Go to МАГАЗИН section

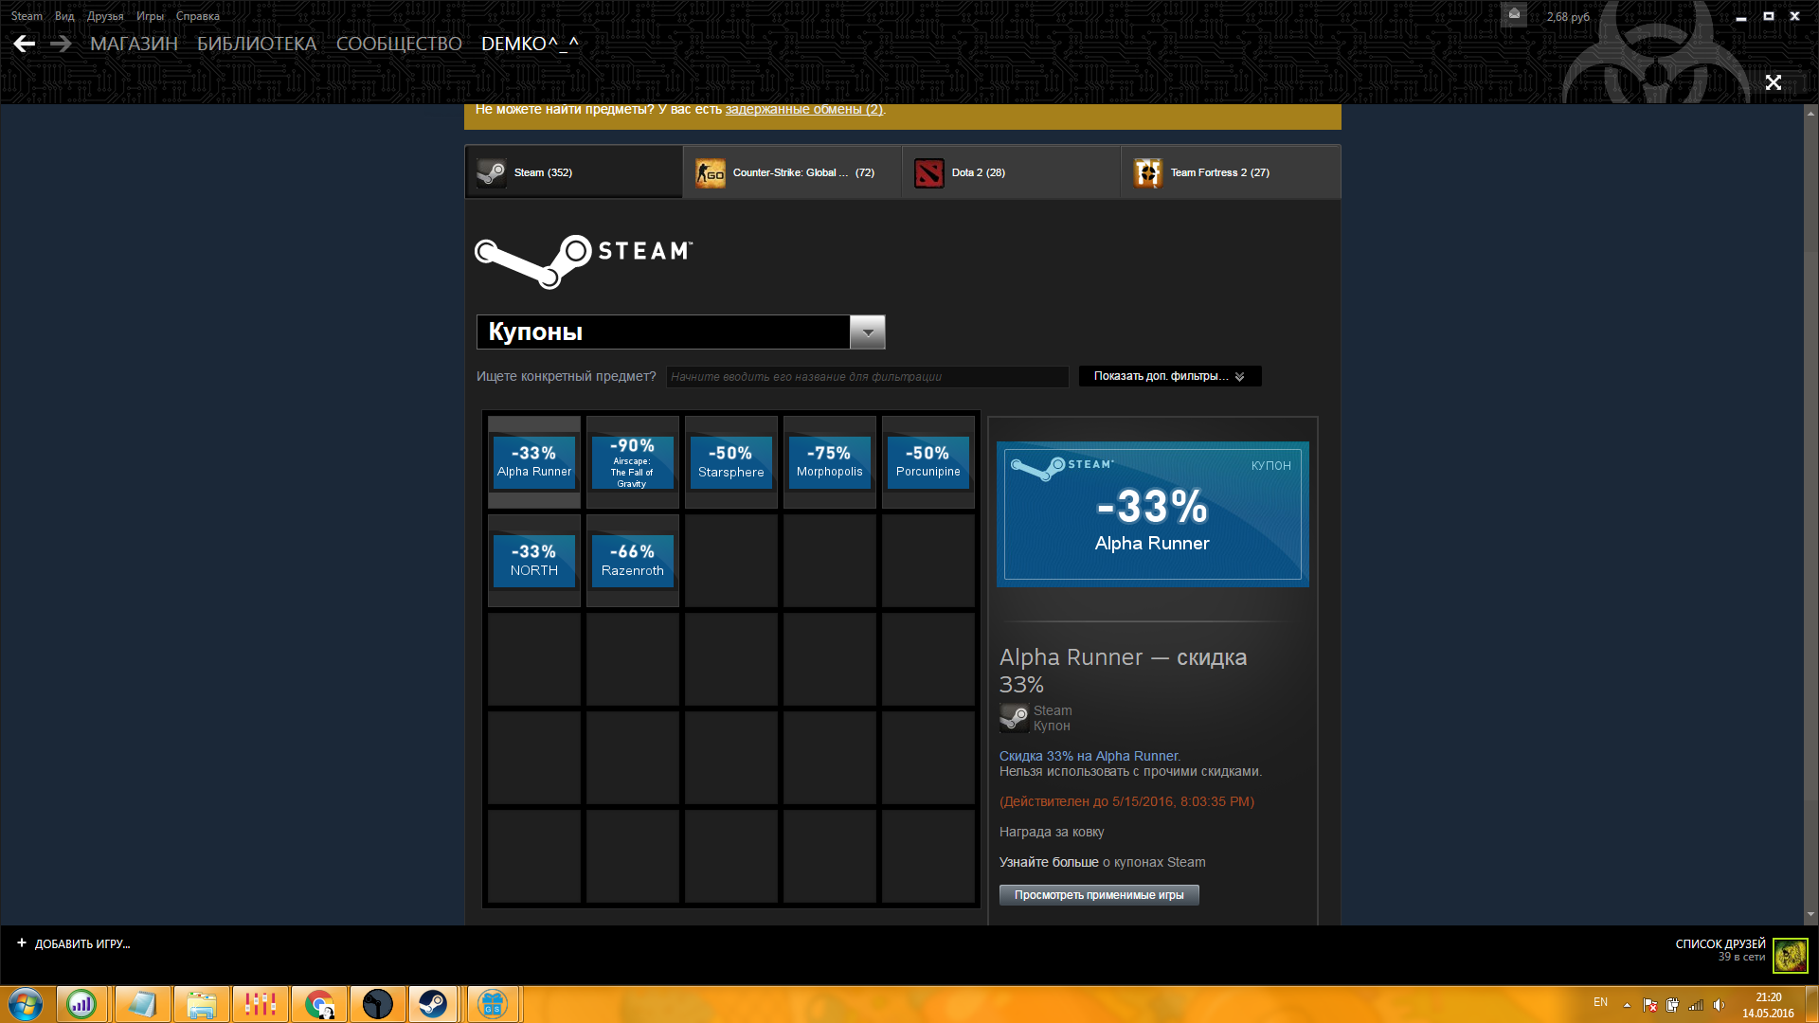click(x=134, y=44)
